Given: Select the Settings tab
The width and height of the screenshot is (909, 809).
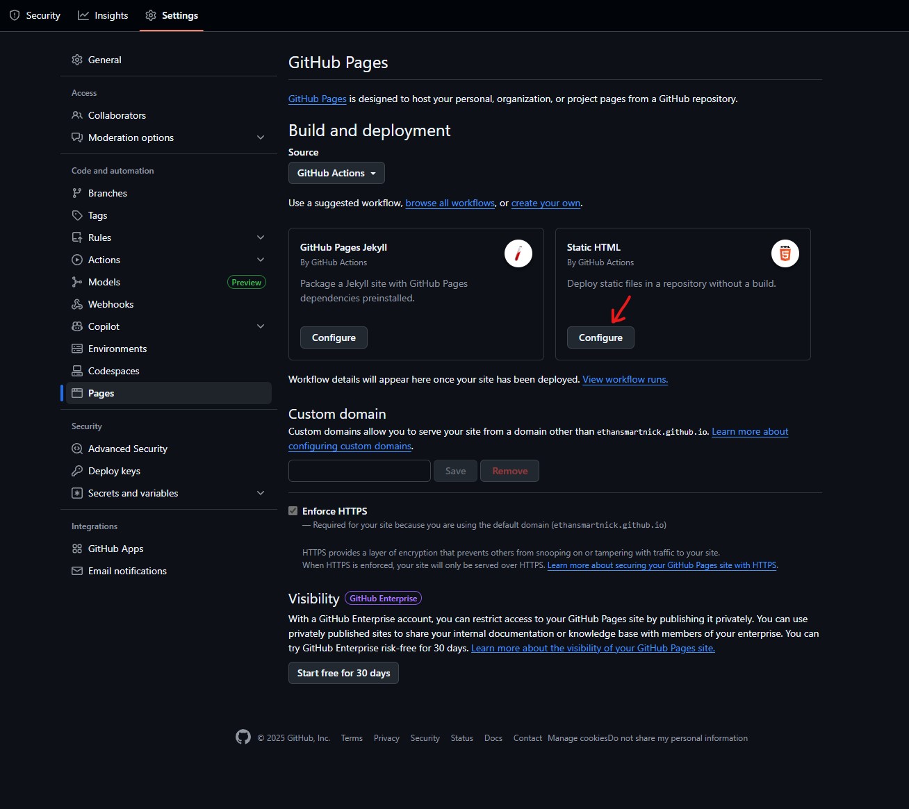Looking at the screenshot, I should pos(172,15).
